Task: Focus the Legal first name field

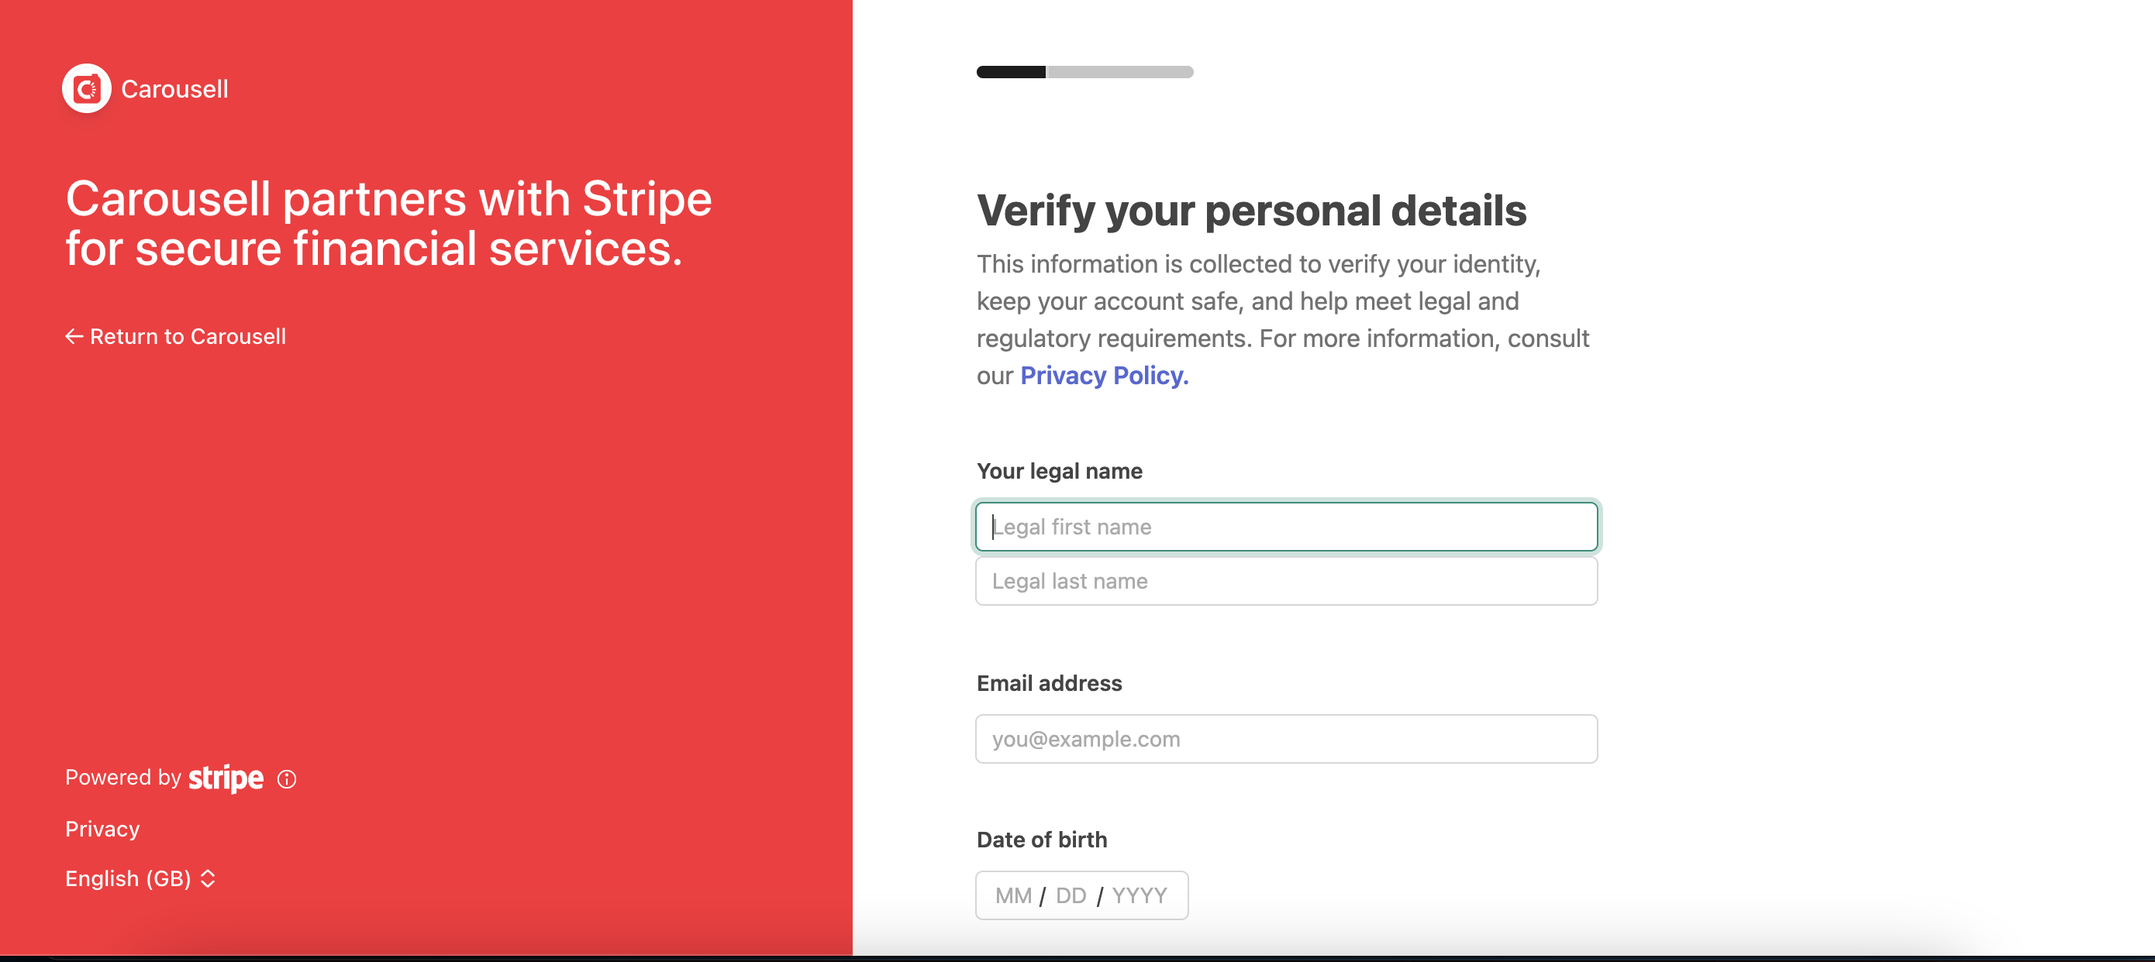Action: [x=1287, y=527]
